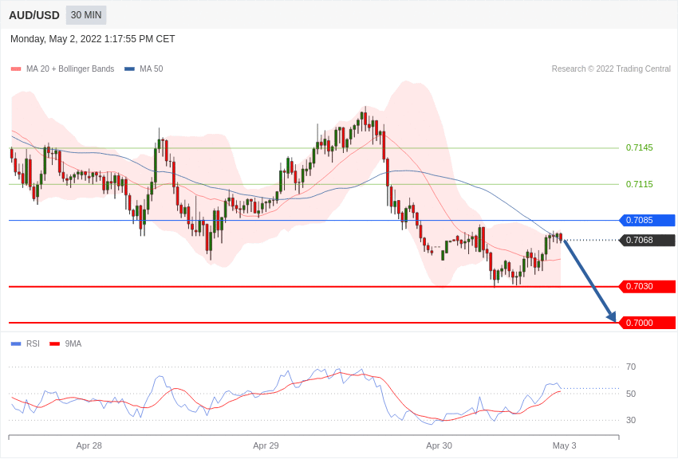Click the red 0.7030 support price tag

click(x=648, y=286)
